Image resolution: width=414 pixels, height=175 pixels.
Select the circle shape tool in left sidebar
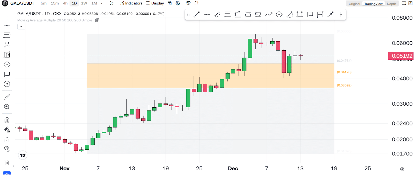[7, 65]
